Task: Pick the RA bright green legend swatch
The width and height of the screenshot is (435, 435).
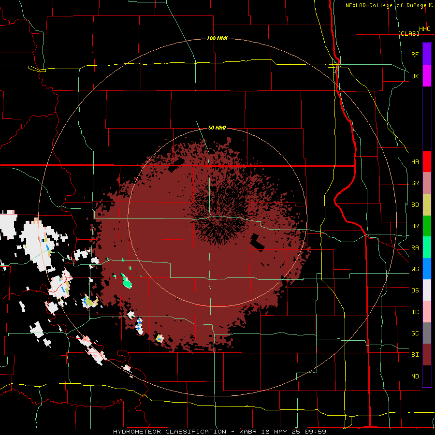Action: pos(427,247)
